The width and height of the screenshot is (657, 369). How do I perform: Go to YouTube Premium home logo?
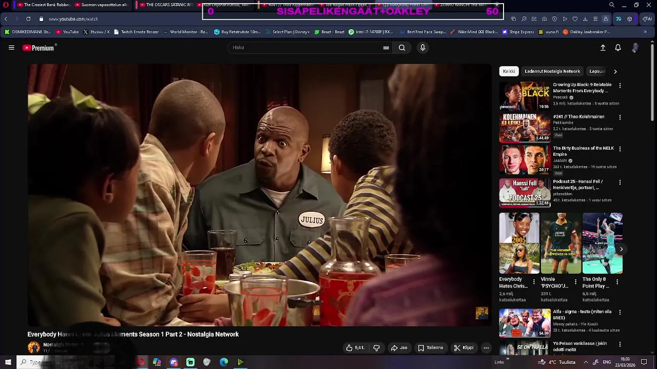pos(39,48)
